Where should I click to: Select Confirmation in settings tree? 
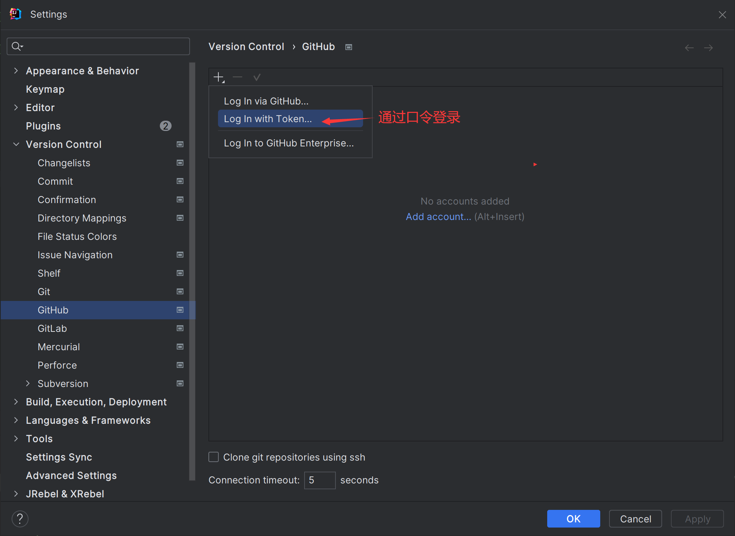click(x=67, y=199)
